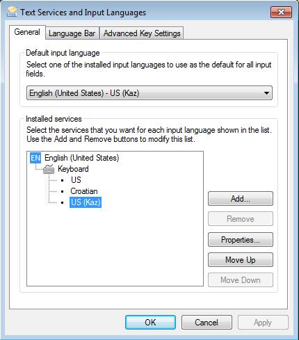Confirm the dialog with OK
Image resolution: width=299 pixels, height=340 pixels.
coord(150,323)
